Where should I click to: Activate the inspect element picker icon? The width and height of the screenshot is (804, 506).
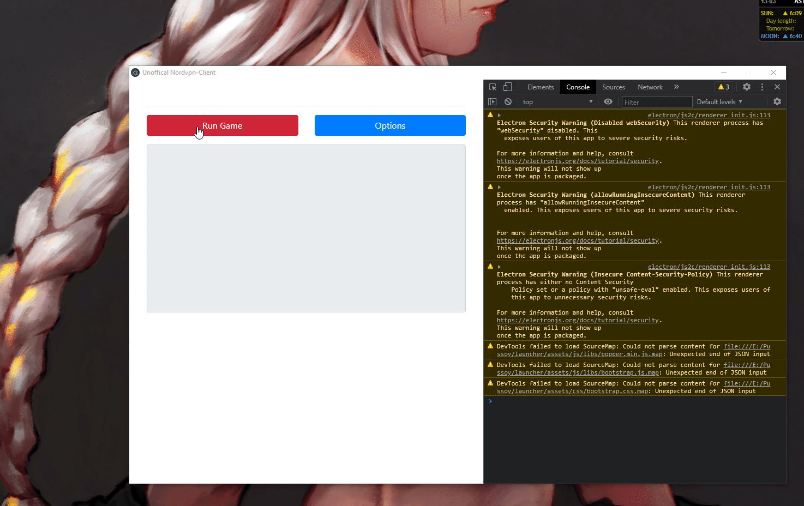(493, 87)
